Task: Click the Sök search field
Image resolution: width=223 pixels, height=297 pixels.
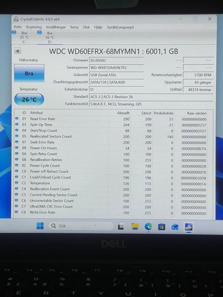Action: click(81, 226)
